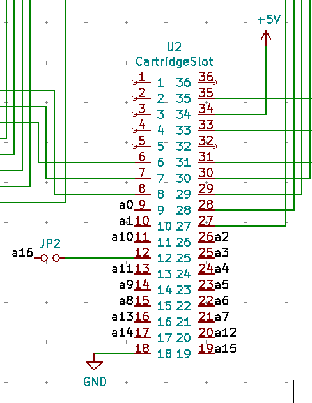Select net label a1 at pin 10
Image resolution: width=312 pixels, height=403 pixels.
click(127, 221)
